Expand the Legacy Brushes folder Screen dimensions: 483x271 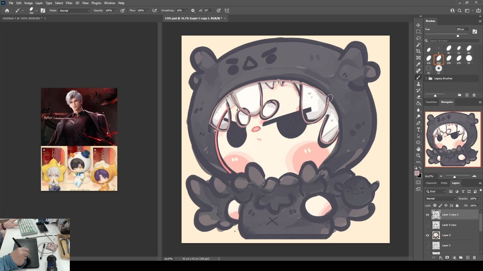click(x=426, y=78)
